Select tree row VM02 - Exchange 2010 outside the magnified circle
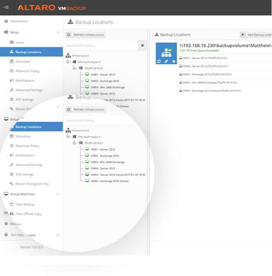 105,81
